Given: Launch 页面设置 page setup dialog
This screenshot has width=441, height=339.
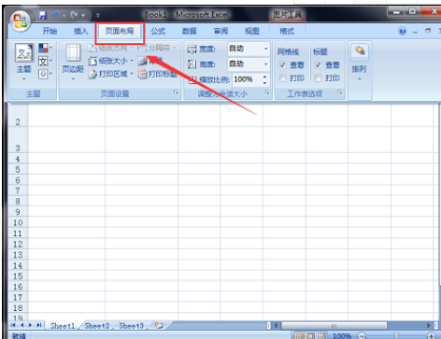Looking at the screenshot, I should [x=177, y=92].
